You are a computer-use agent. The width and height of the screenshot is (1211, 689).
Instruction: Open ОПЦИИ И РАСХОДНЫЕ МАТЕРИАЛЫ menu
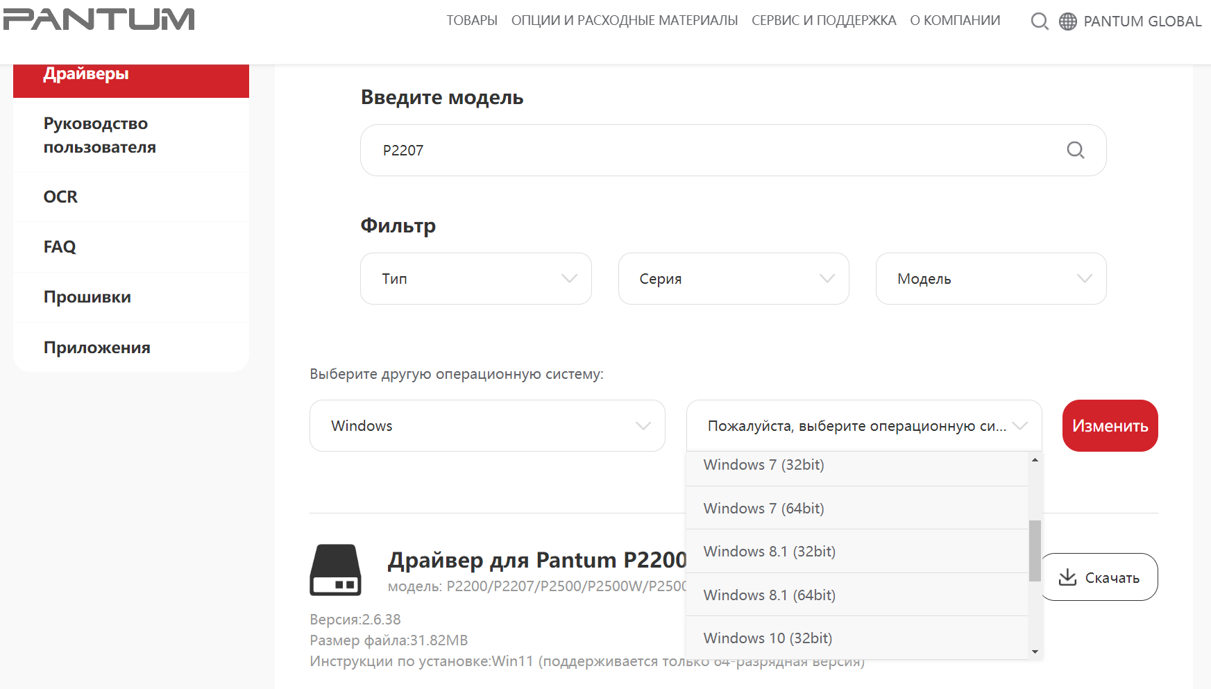click(625, 21)
